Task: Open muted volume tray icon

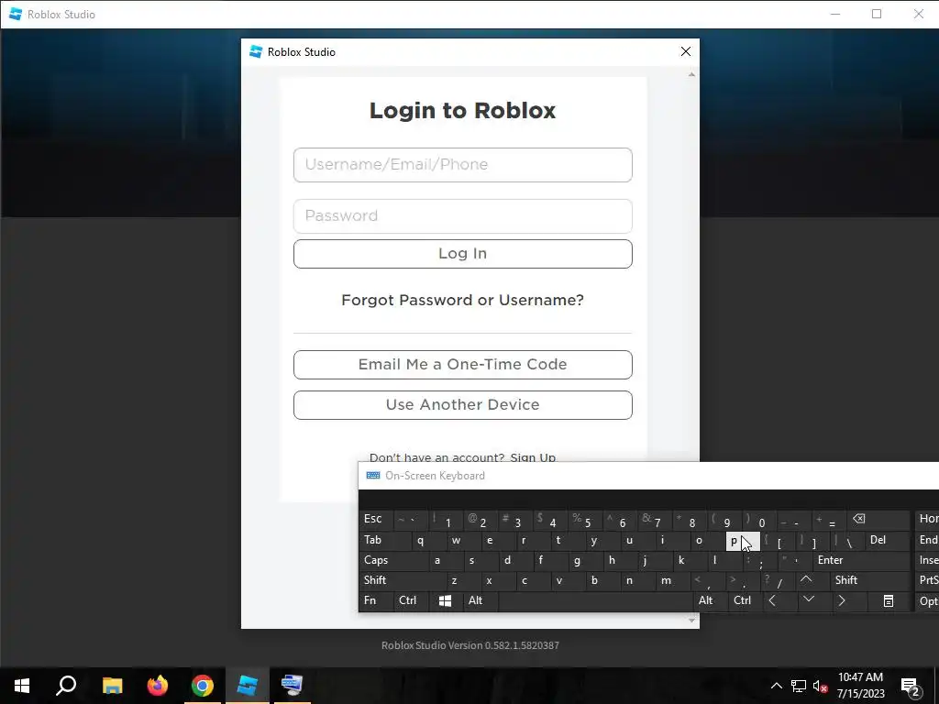Action: click(x=821, y=686)
